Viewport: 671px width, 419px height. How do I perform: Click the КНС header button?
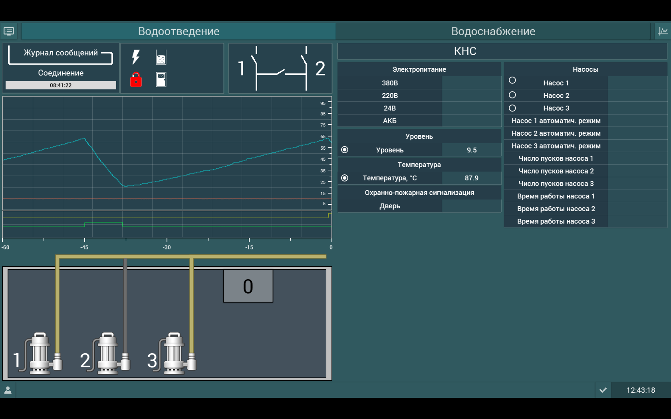(x=465, y=51)
